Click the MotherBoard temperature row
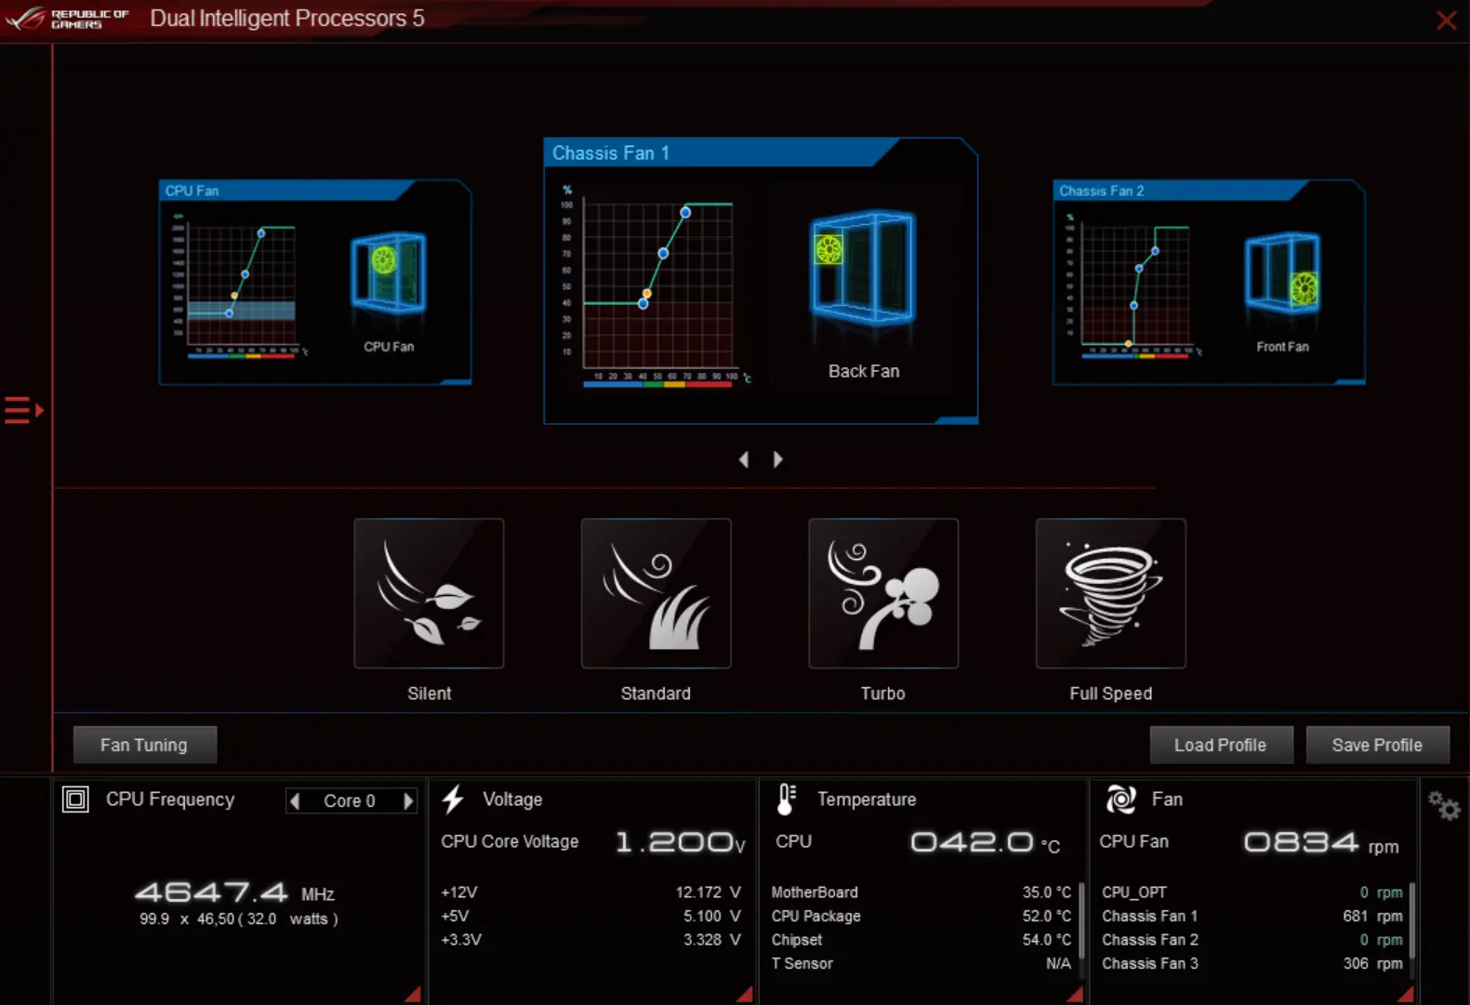The height and width of the screenshot is (1005, 1470). click(921, 893)
